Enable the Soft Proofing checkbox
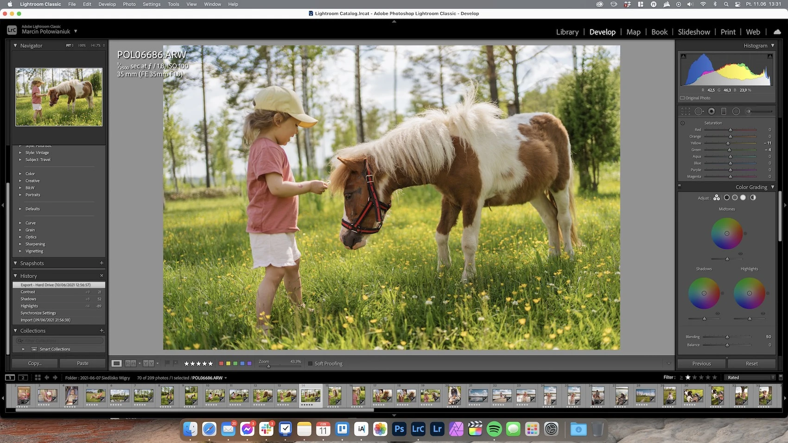This screenshot has height=443, width=788. pyautogui.click(x=311, y=364)
